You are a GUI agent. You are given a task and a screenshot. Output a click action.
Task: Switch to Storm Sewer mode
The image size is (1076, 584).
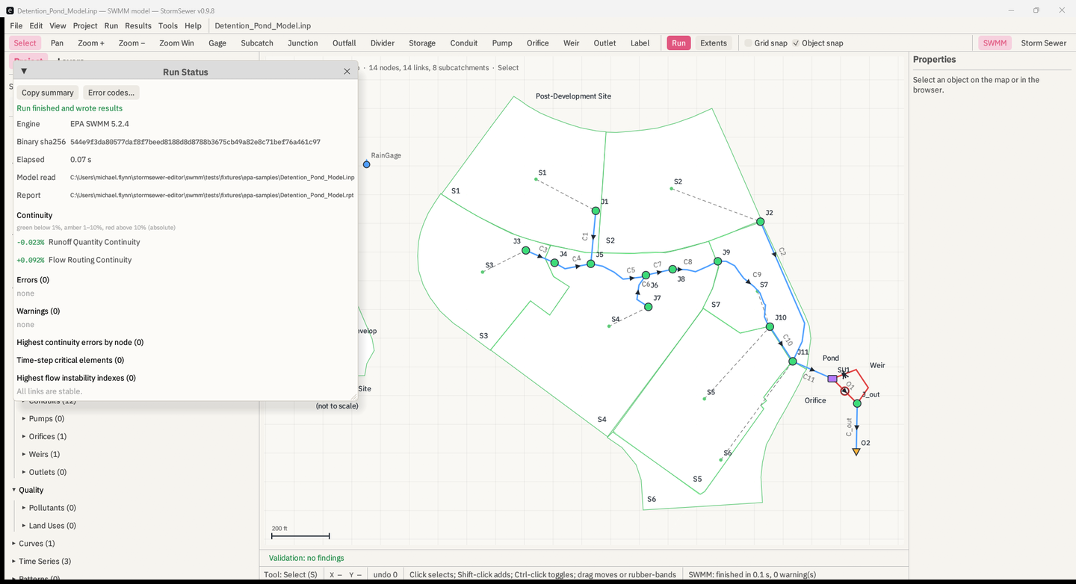coord(1044,43)
